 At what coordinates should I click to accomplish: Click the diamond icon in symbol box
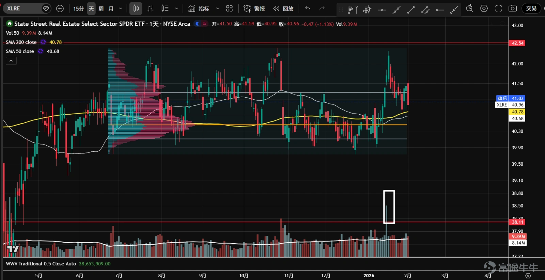[x=46, y=9]
